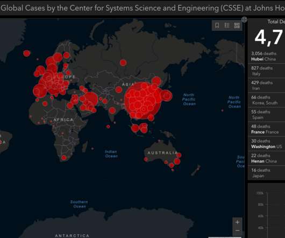The image size is (285, 238).
Task: Select the Japan 16 deaths entry
Action: point(267,173)
